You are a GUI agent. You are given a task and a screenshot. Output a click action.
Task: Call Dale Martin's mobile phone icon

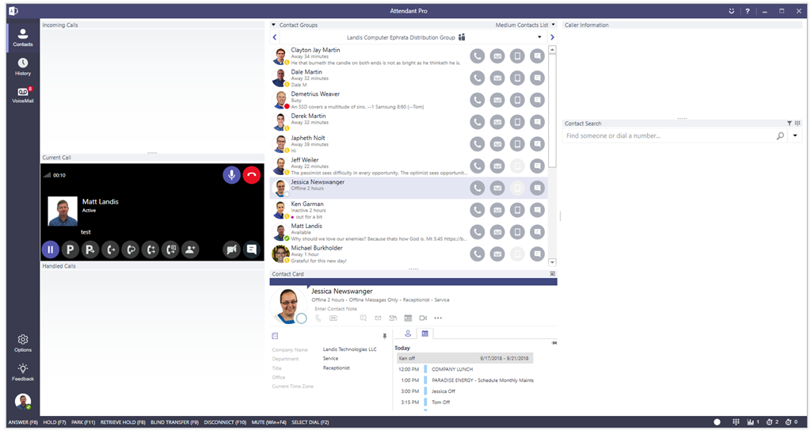[x=517, y=78]
